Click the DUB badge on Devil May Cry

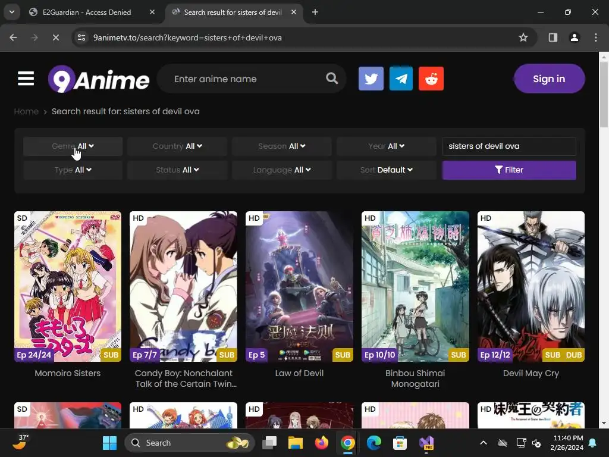pos(574,355)
